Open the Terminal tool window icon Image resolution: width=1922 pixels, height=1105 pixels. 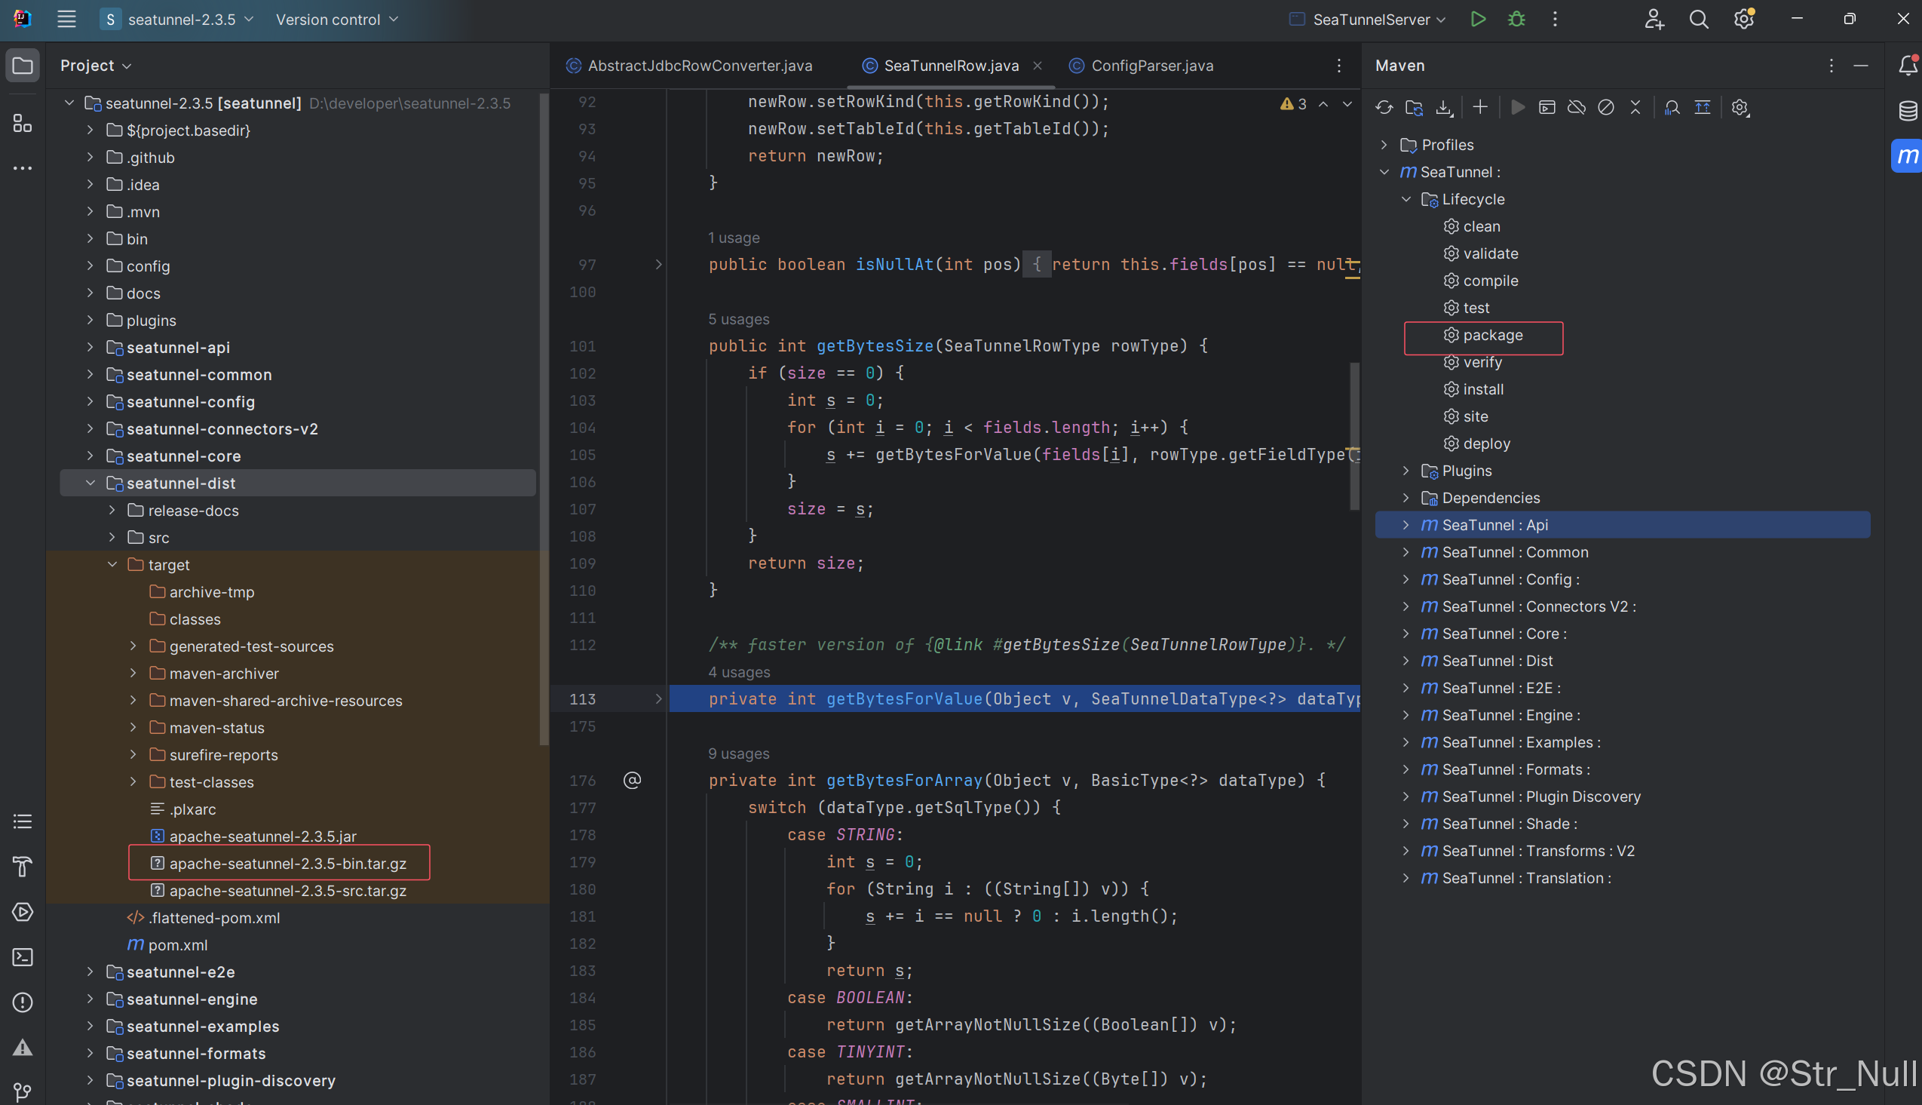tap(23, 957)
